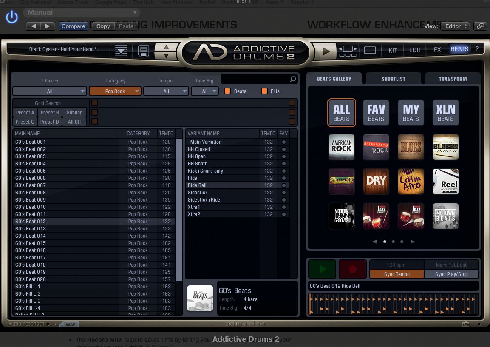Go to previous gallery page arrow
The width and height of the screenshot is (490, 347).
coord(374,242)
